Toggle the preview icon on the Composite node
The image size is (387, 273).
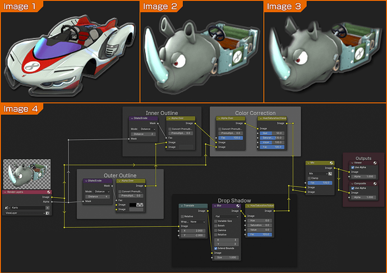375,184
